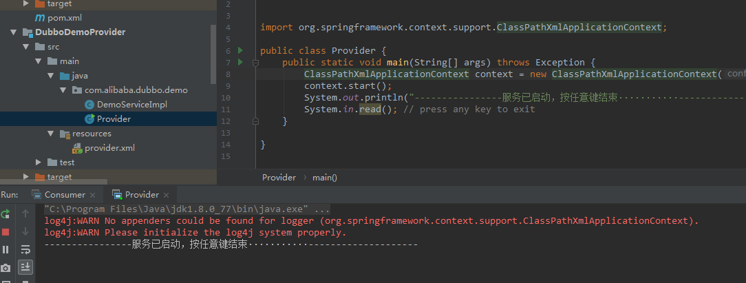
Task: Click context.start() on line 9
Action: [348, 86]
